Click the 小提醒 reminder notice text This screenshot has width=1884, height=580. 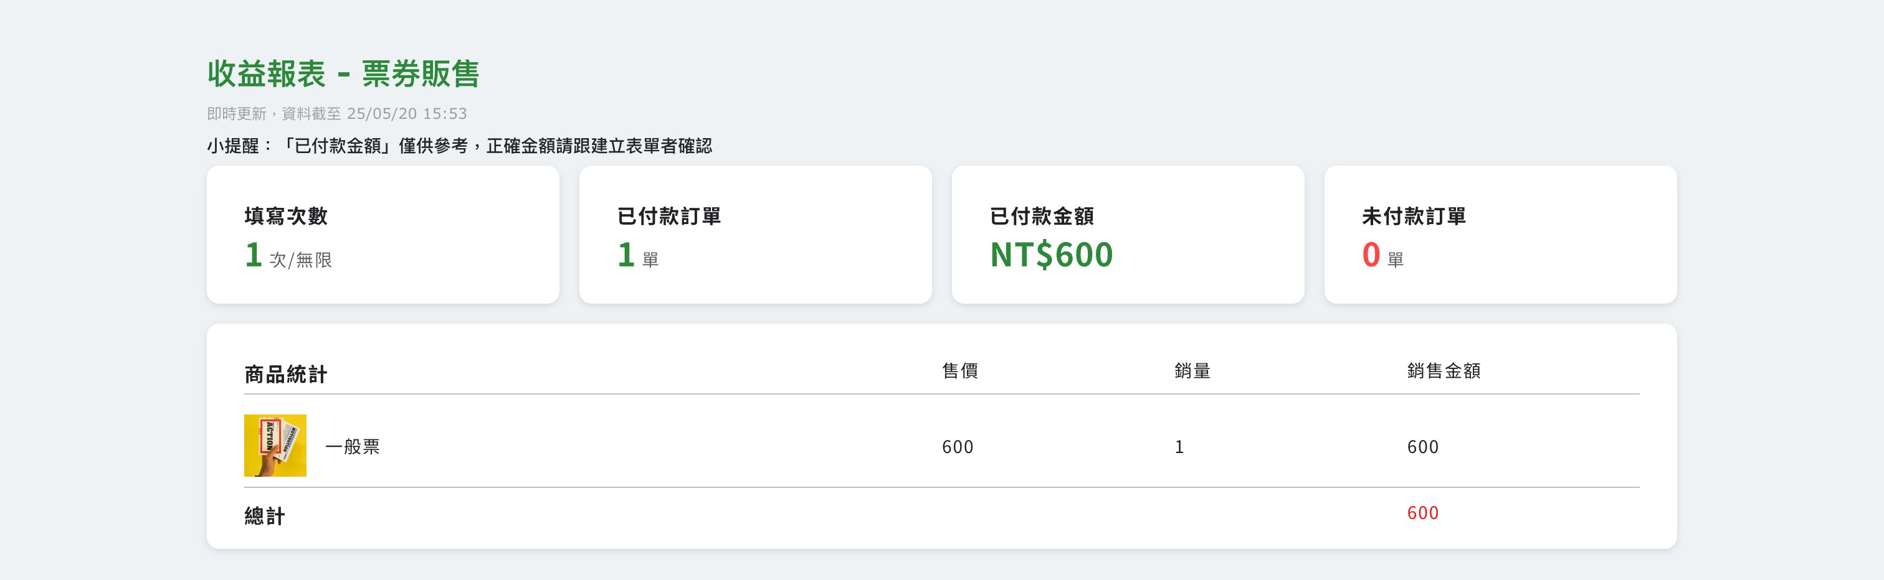[x=459, y=146]
